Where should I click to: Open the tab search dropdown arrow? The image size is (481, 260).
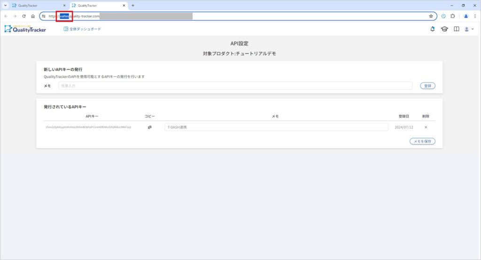point(5,5)
